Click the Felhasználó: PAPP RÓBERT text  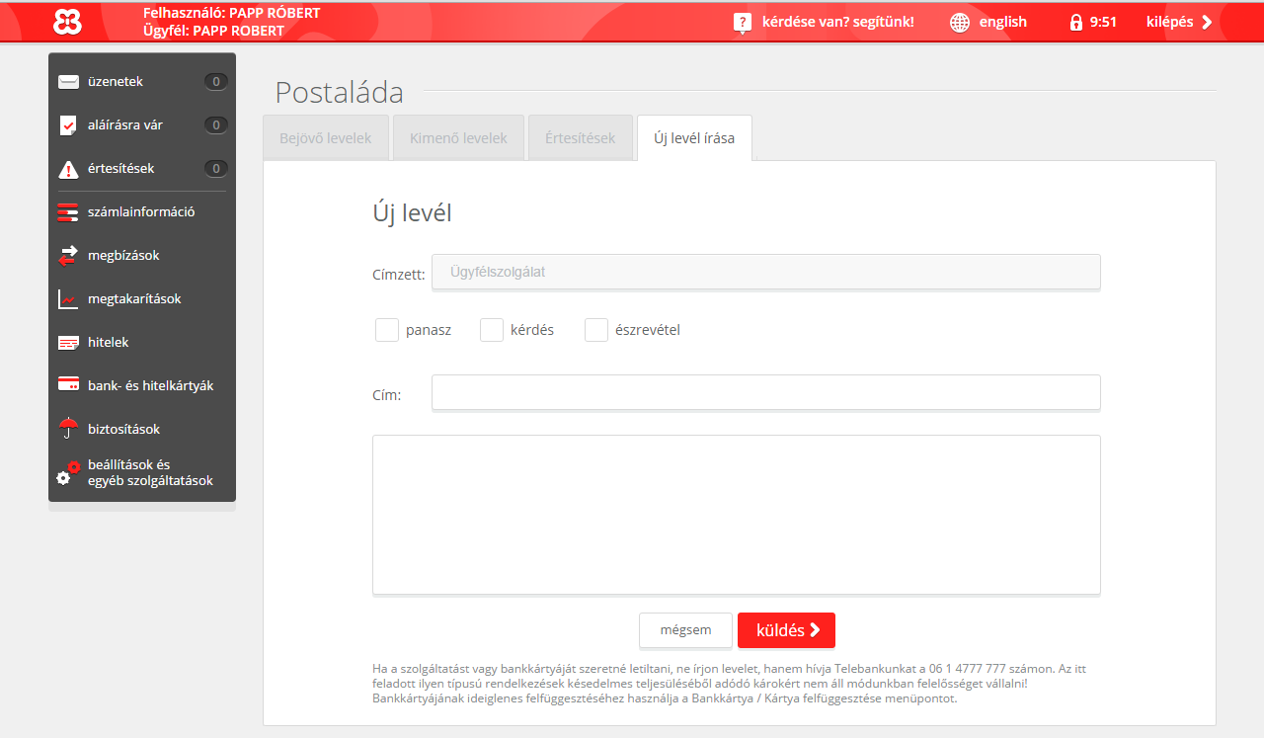(x=231, y=14)
